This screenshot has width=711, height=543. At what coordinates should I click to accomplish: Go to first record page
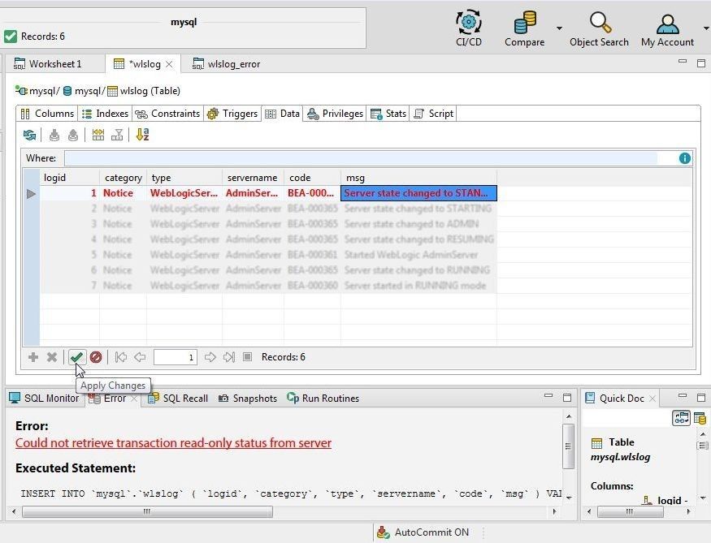tap(120, 357)
